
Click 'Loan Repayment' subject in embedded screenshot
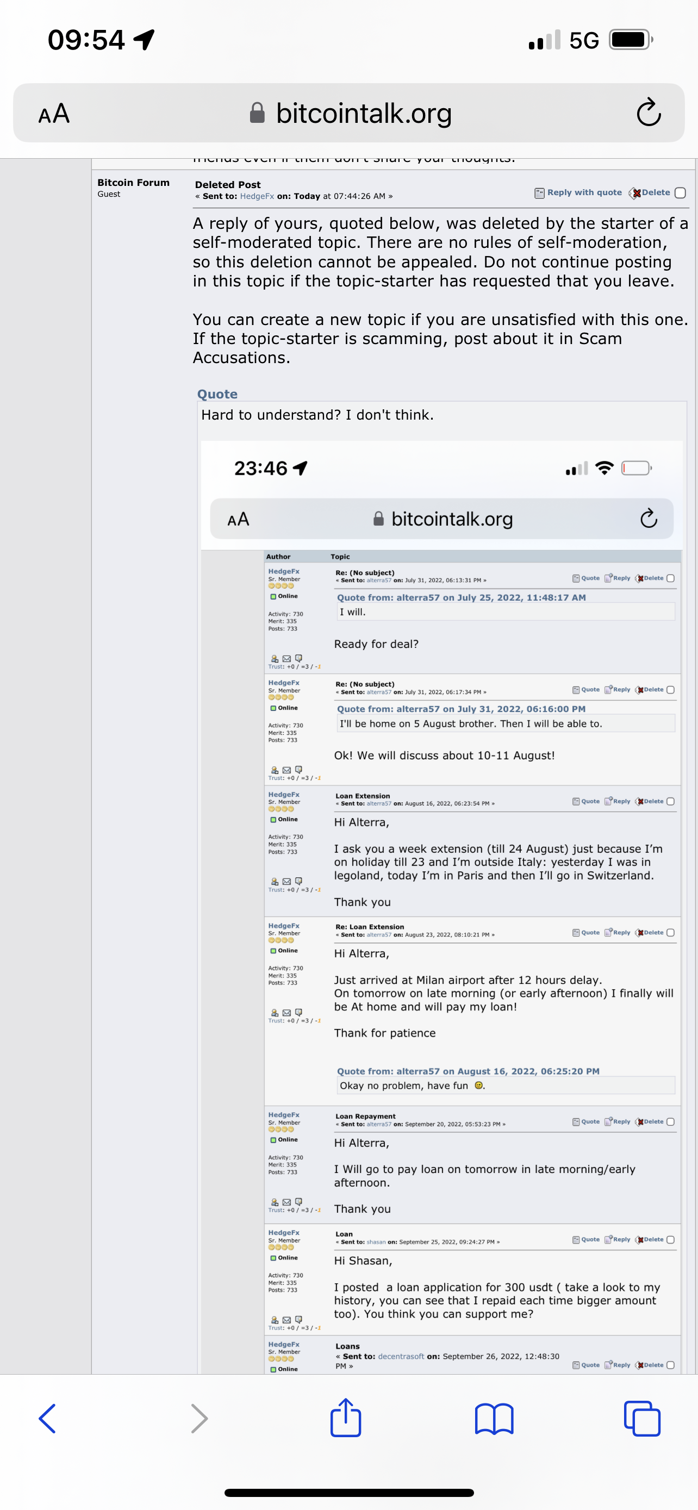click(x=366, y=1116)
